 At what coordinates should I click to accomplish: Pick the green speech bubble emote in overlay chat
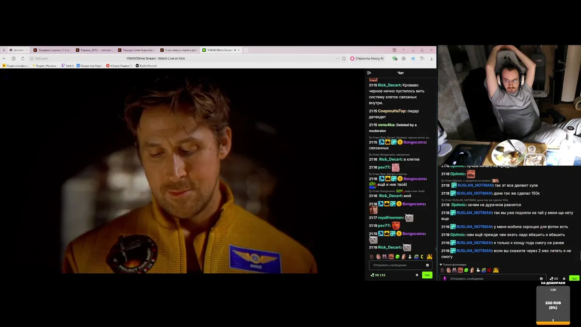[x=466, y=270]
